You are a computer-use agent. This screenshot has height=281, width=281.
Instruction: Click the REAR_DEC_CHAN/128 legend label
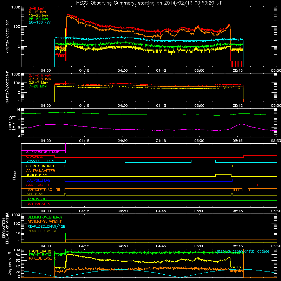(46, 226)
